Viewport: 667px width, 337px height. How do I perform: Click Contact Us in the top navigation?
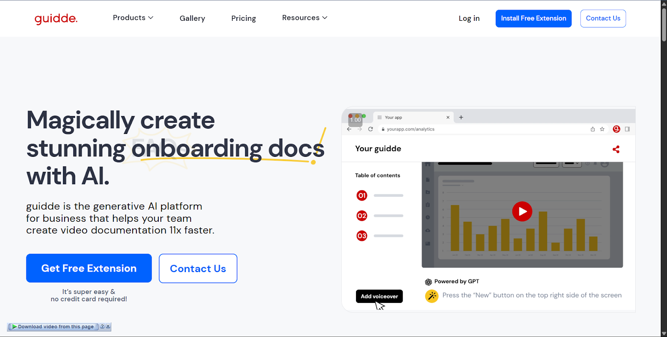[x=603, y=18]
